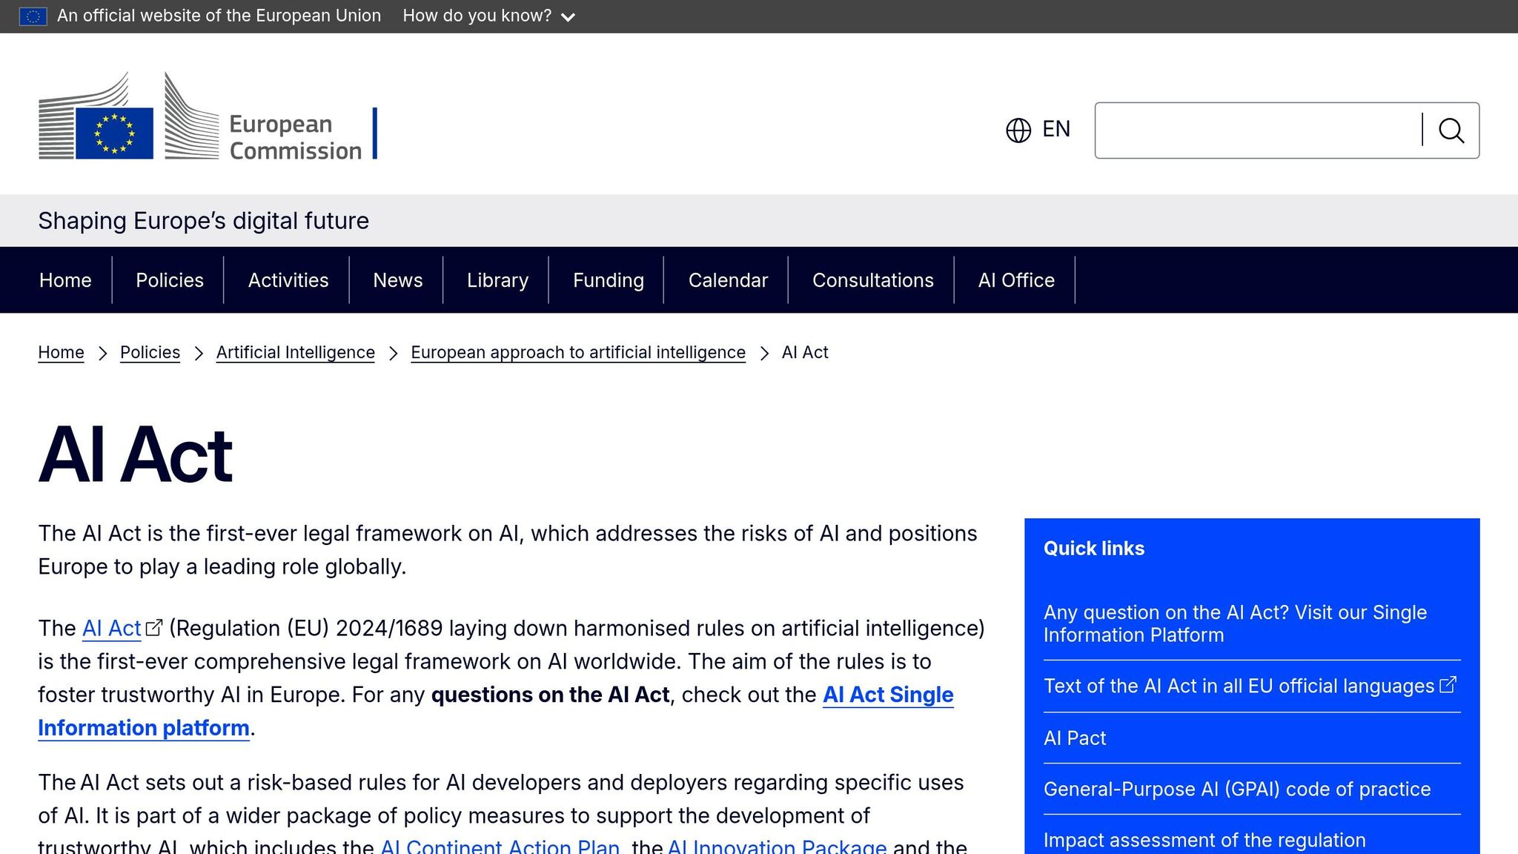Viewport: 1518px width, 854px height.
Task: Expand the "How do you know?" dropdown
Action: coord(489,16)
